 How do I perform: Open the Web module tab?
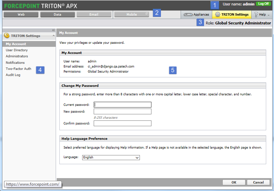coord(21,15)
